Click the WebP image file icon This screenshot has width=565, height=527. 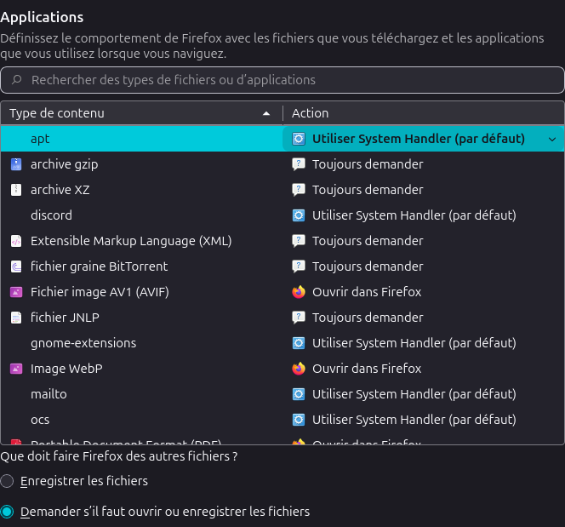click(15, 369)
